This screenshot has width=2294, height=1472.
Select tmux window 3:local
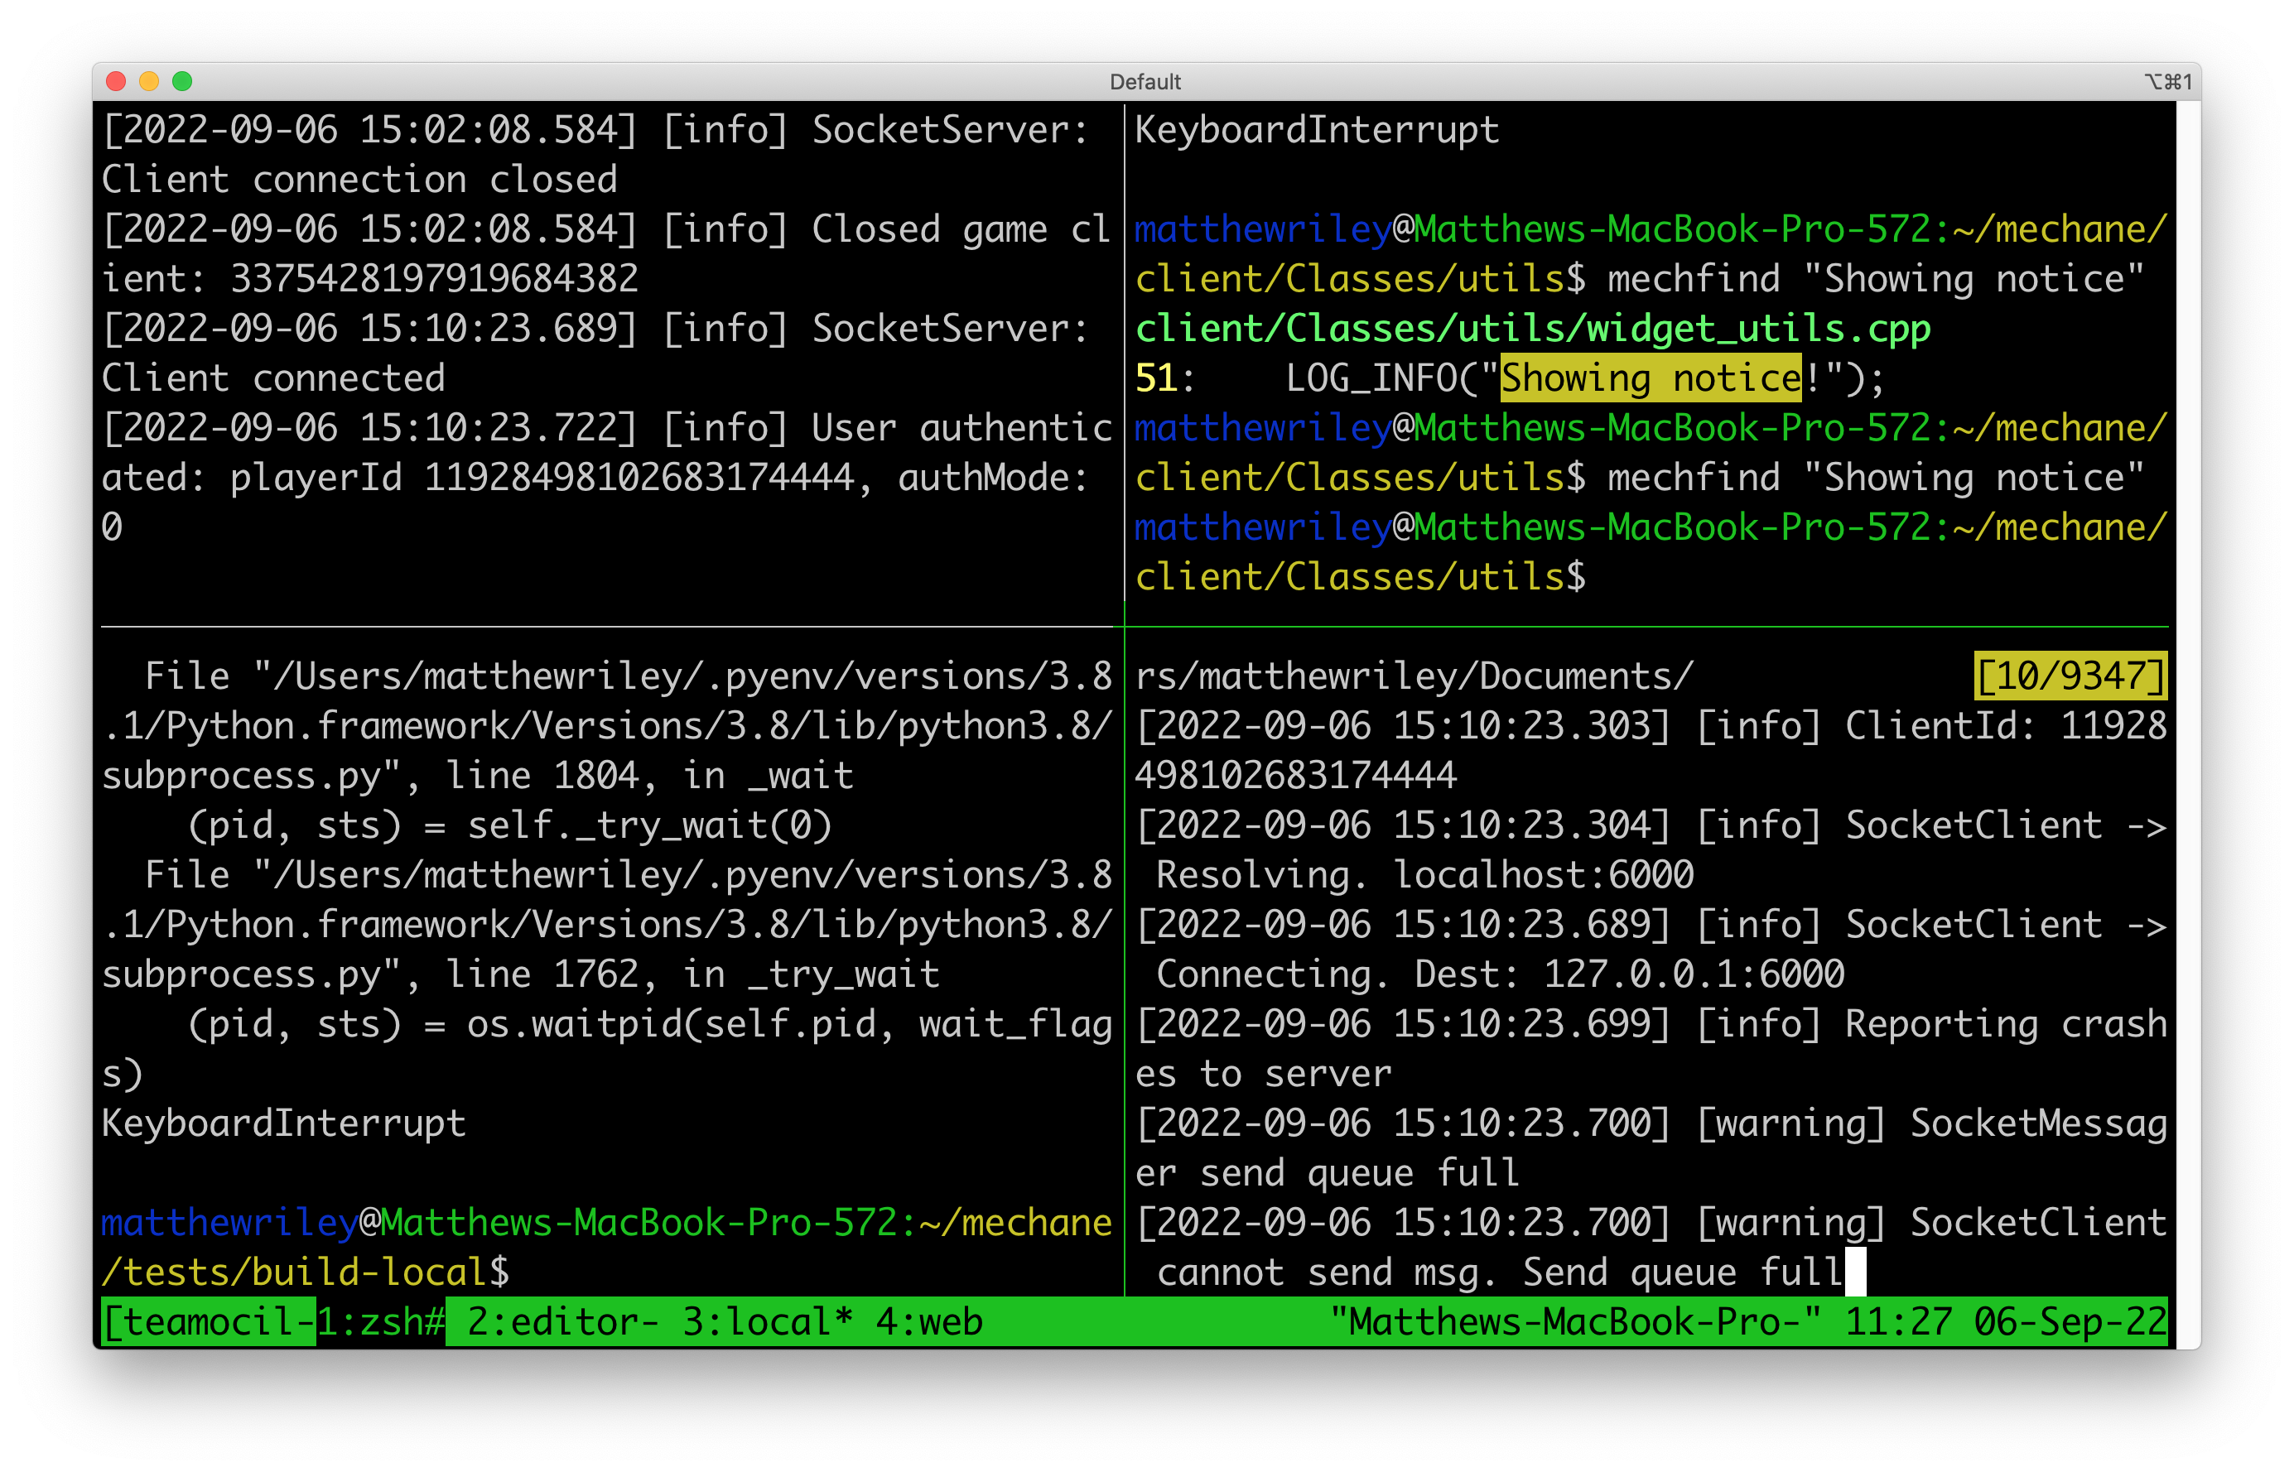click(767, 1322)
